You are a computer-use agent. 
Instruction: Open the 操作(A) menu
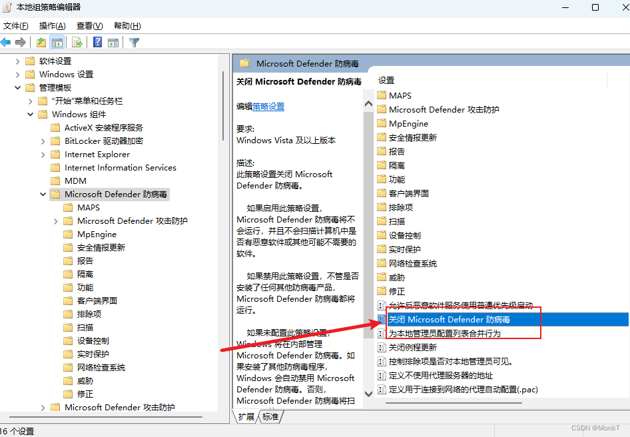coord(52,26)
